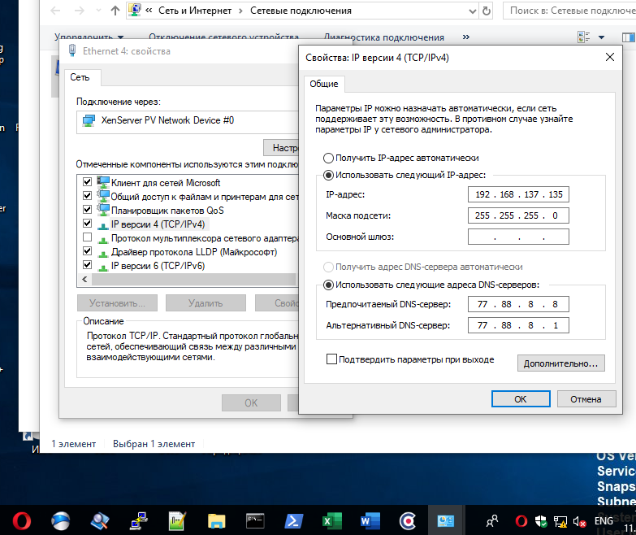
Task: Open Opera browser from taskbar
Action: (x=21, y=521)
